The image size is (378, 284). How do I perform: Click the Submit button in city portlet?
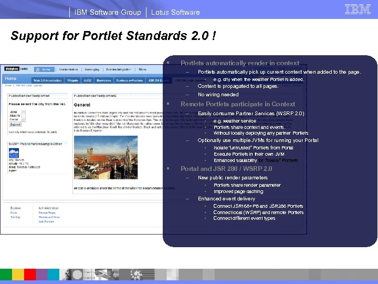click(x=15, y=125)
